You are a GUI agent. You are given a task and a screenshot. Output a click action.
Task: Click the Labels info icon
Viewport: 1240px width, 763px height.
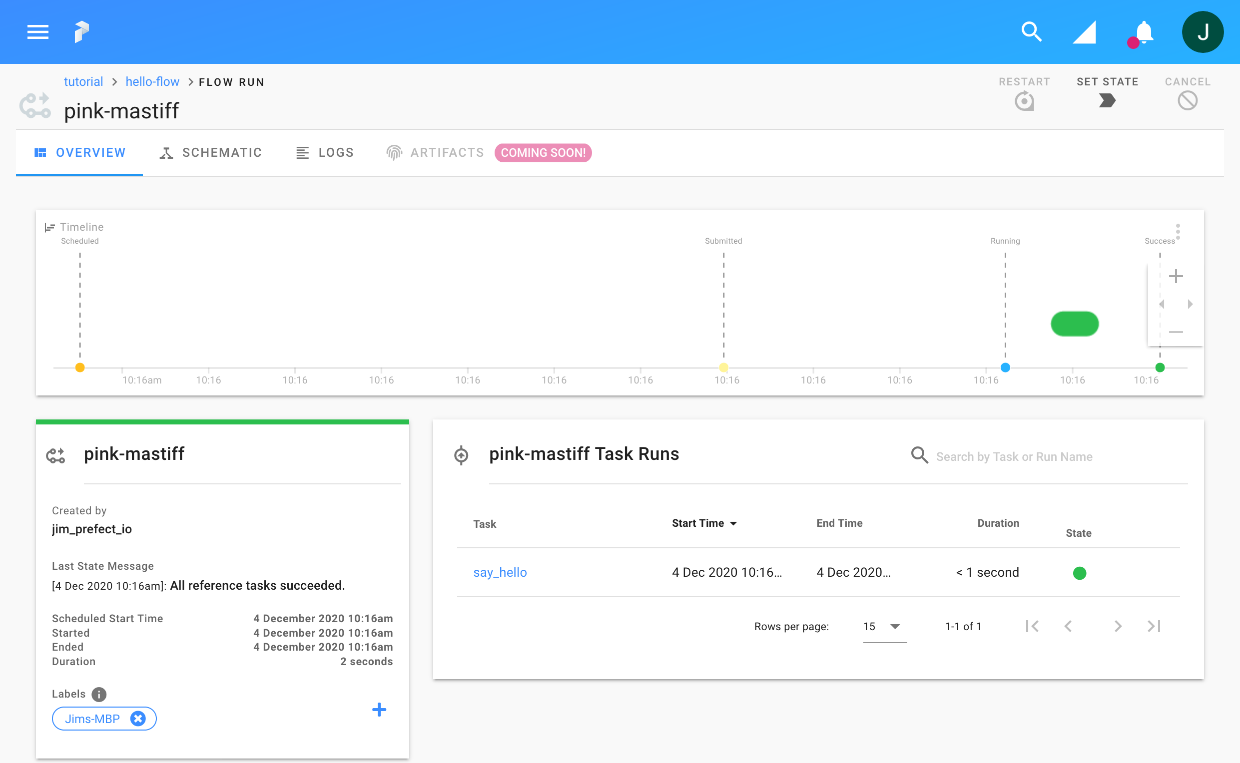click(x=99, y=695)
